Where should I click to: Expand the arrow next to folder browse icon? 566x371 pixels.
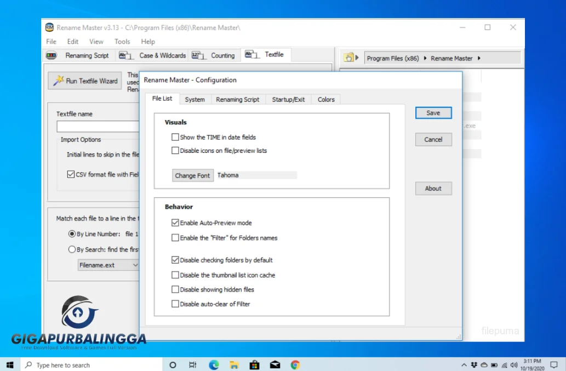pyautogui.click(x=357, y=58)
